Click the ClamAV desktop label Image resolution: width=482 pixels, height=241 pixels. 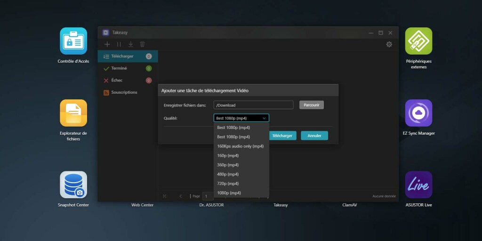pyautogui.click(x=350, y=205)
